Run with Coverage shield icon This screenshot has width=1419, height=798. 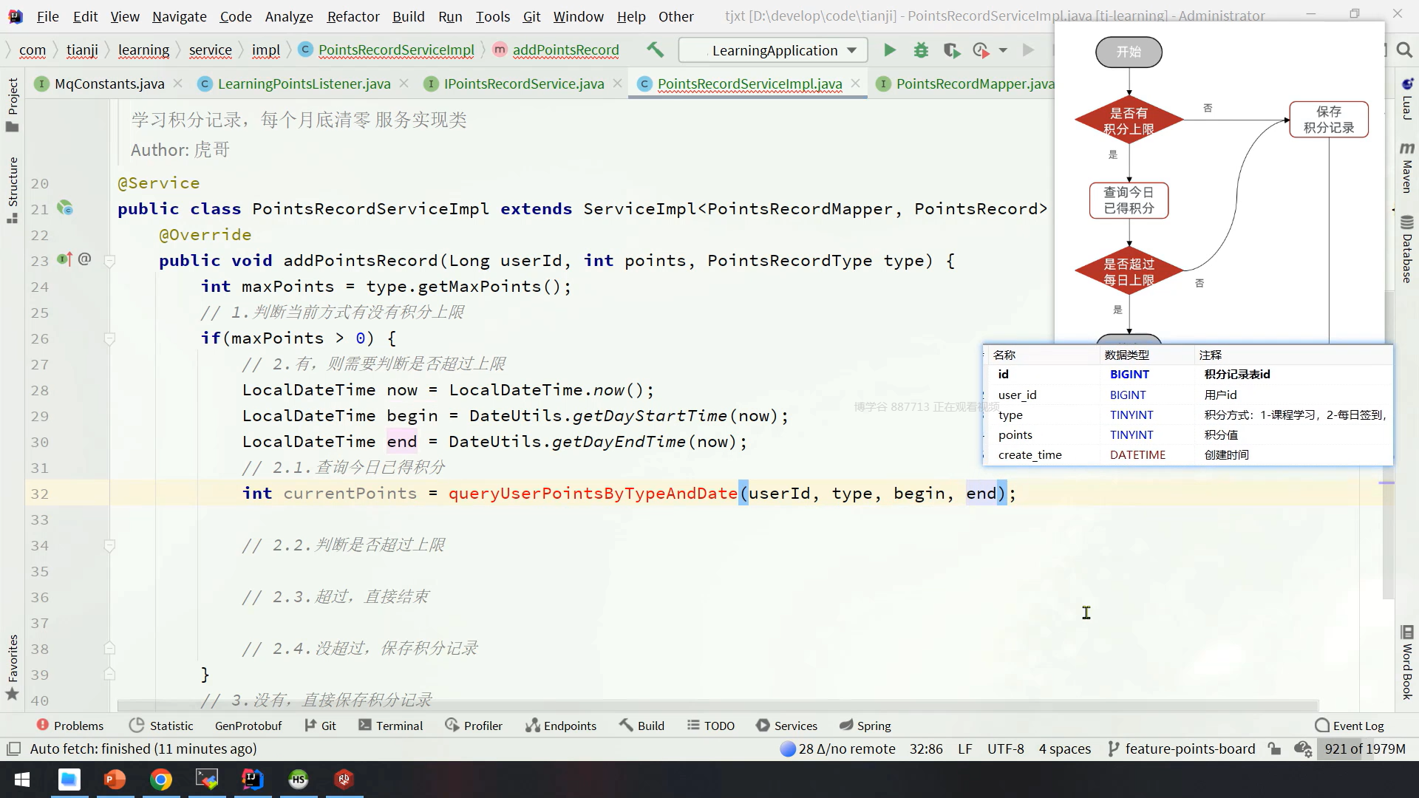click(951, 50)
